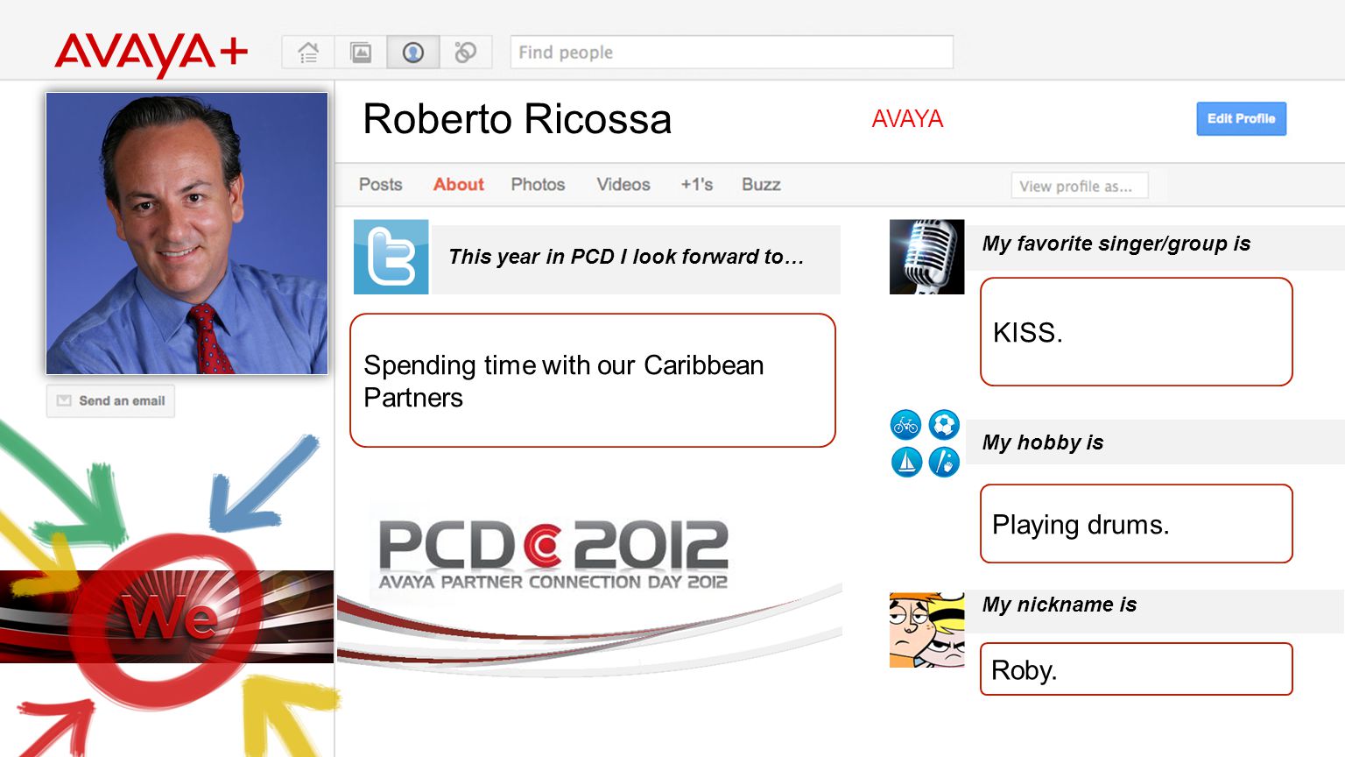Open the +1's tab
1345x757 pixels.
(697, 185)
